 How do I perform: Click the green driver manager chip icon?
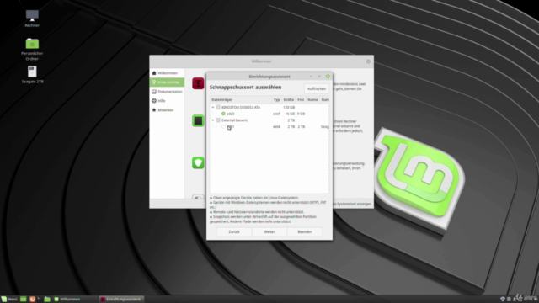(198, 120)
